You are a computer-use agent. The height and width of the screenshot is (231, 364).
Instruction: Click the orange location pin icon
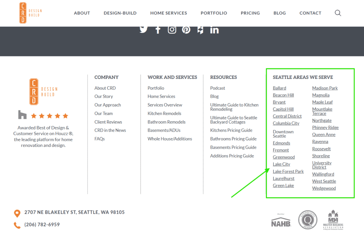[x=17, y=212]
